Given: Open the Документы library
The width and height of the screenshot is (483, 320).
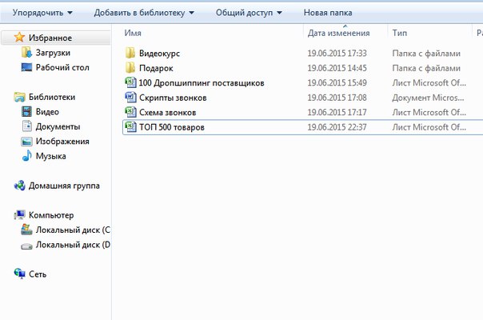Looking at the screenshot, I should coord(58,126).
